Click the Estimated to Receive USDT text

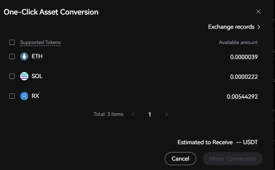coord(217,142)
